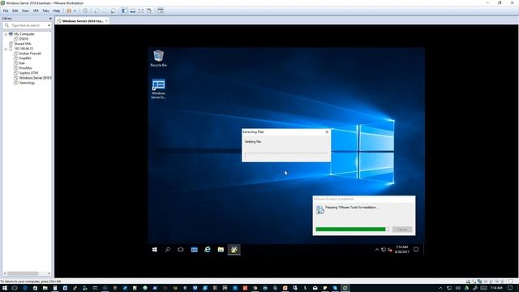Click the guest volume tray icon

click(390, 250)
